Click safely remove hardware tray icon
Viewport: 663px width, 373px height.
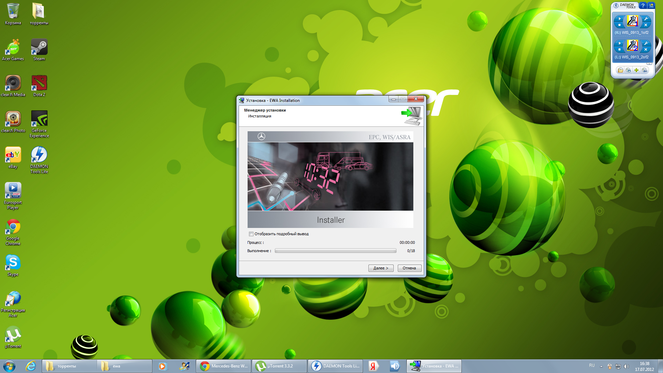[609, 366]
